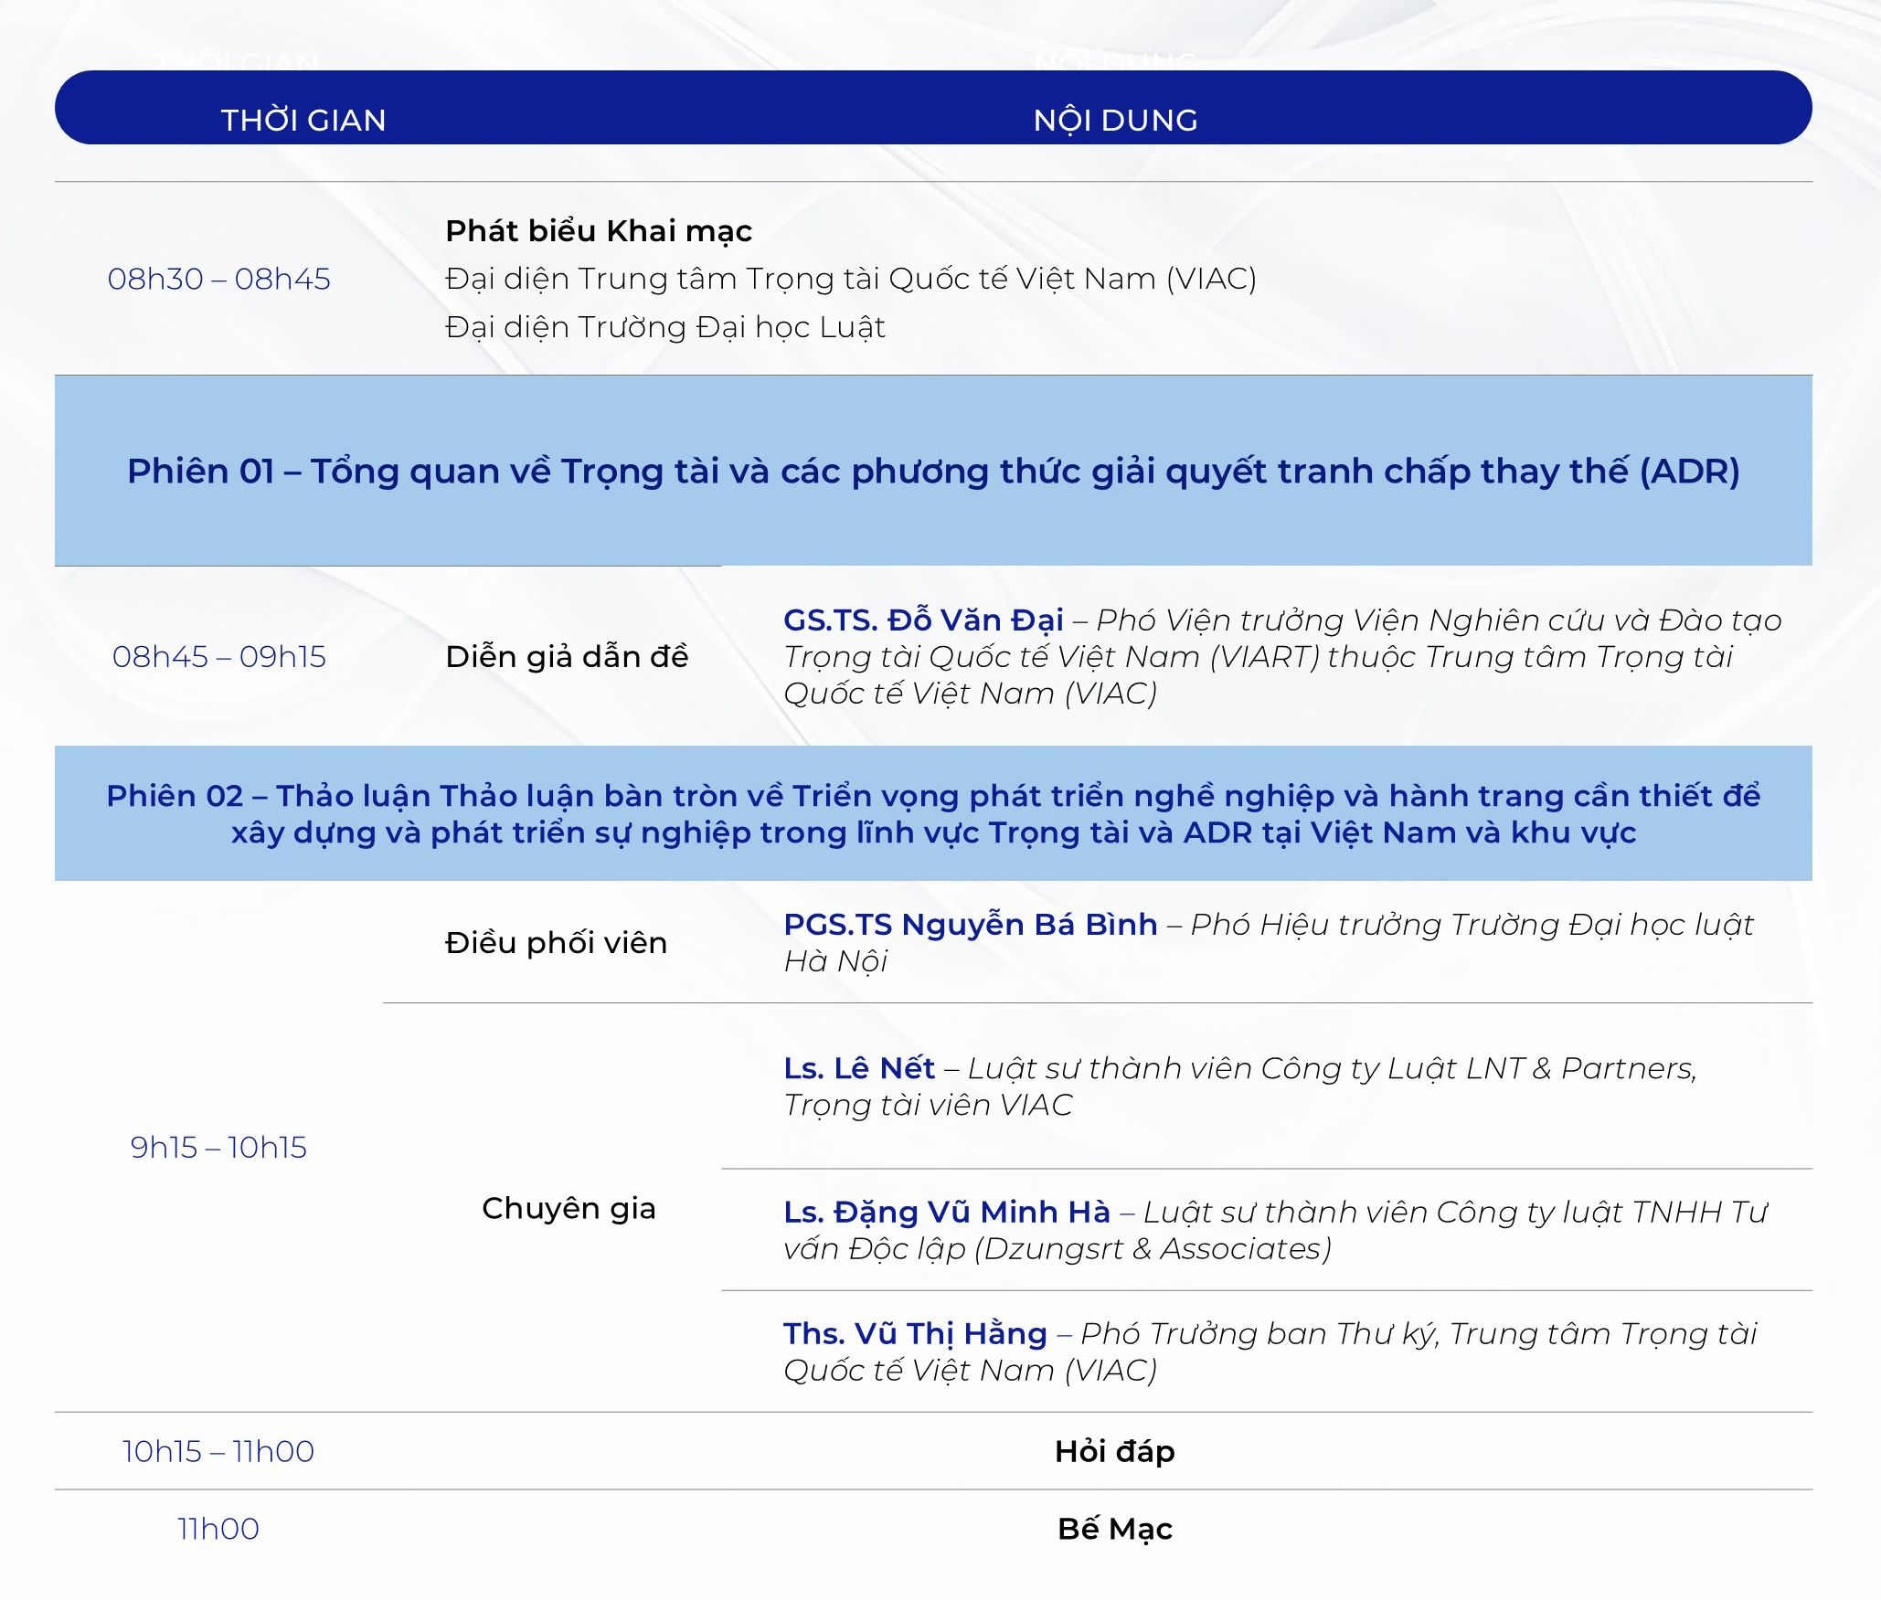Screen dimensions: 1881x1611
Task: Click the Diễn giả dẫn đề label
Action: coord(567,656)
